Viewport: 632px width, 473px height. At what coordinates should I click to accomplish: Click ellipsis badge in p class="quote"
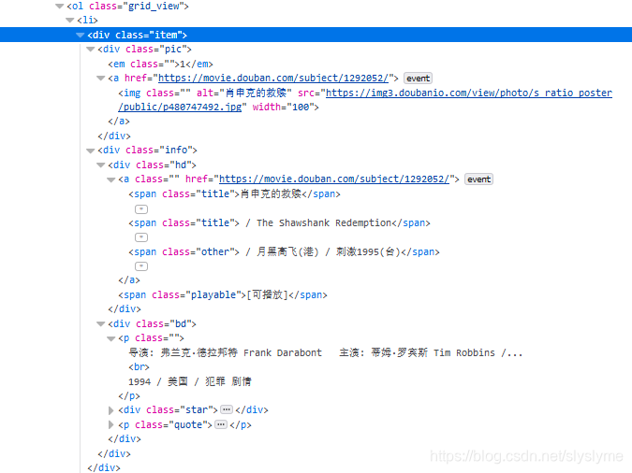(221, 424)
